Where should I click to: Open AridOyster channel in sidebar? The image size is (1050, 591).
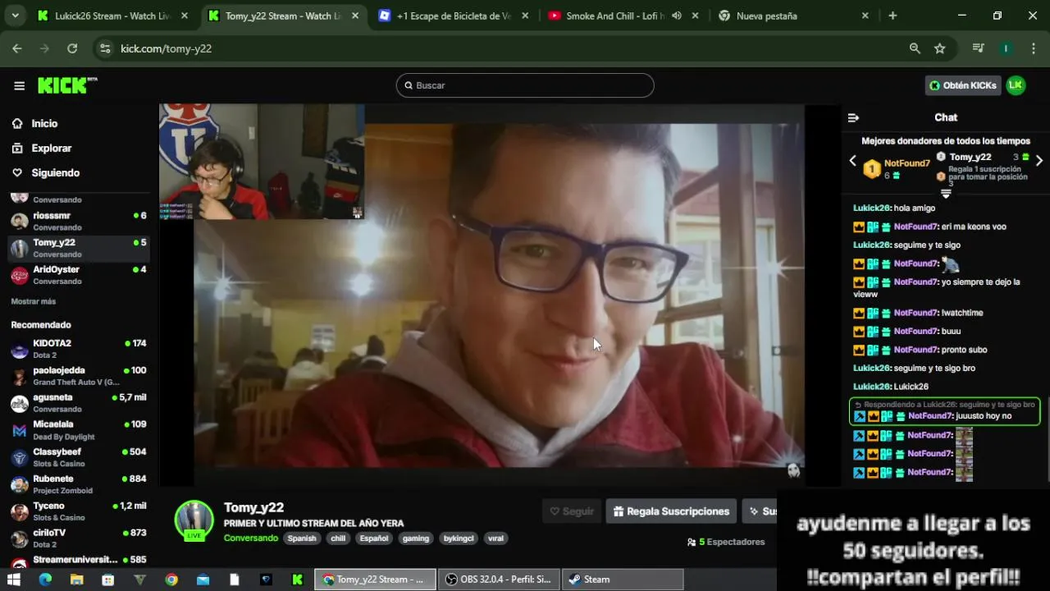point(78,275)
